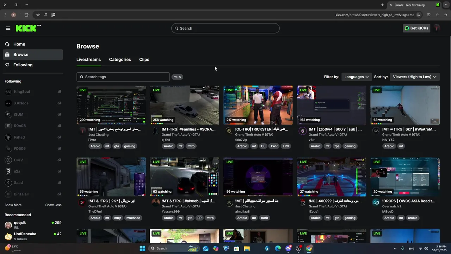Open the Windows Start button
The image size is (451, 254).
click(142, 248)
